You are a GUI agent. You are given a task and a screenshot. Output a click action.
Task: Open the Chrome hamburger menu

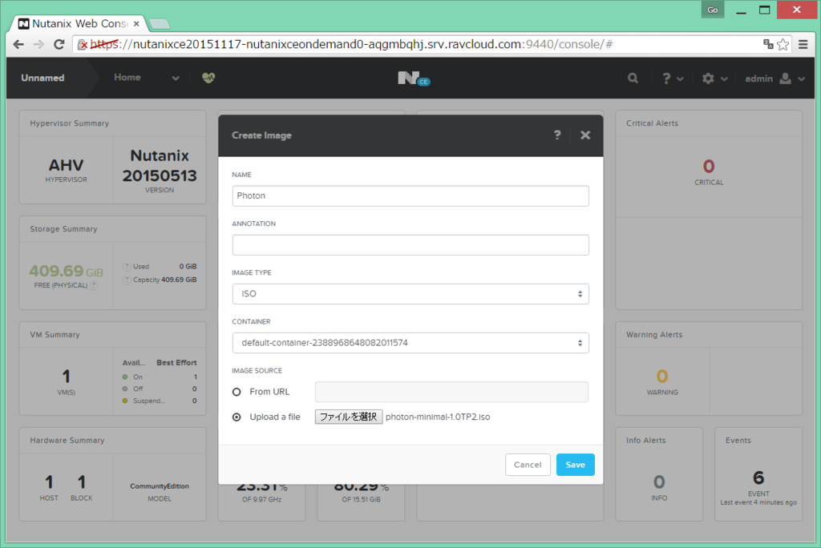[x=803, y=45]
